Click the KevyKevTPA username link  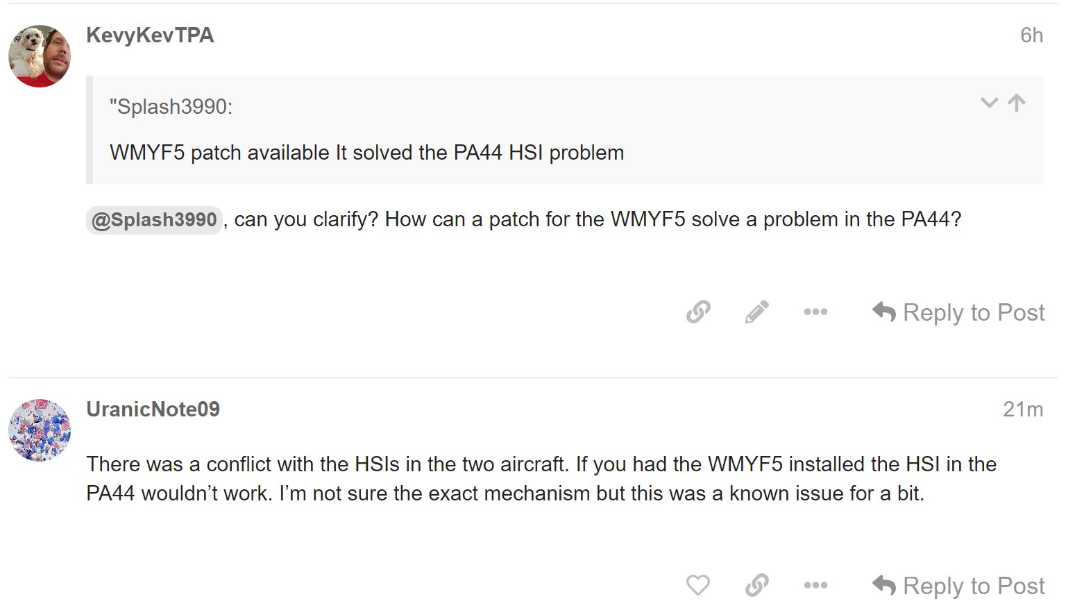pos(150,35)
